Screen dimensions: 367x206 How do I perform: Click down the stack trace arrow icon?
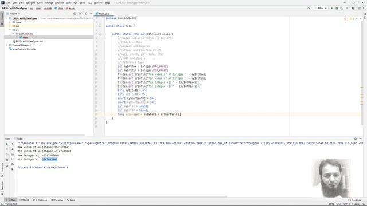point(13,149)
